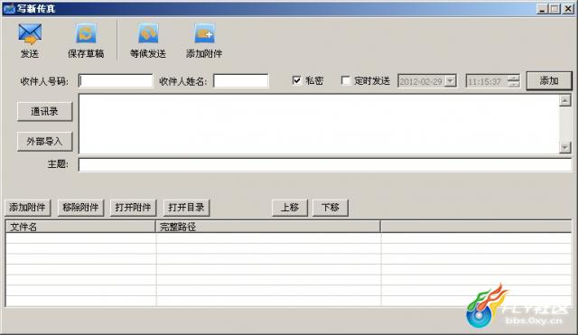Click the 主题 subject input field
Screen dimensions: 578x335
tap(325, 164)
